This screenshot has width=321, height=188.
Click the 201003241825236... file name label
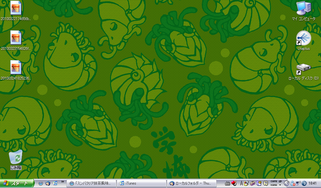pos(16,78)
